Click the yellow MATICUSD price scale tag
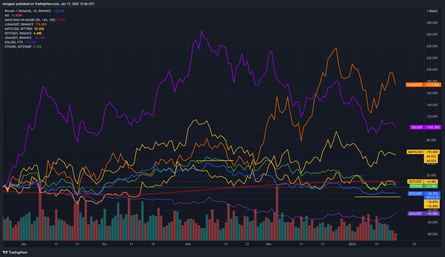 (x=415, y=152)
